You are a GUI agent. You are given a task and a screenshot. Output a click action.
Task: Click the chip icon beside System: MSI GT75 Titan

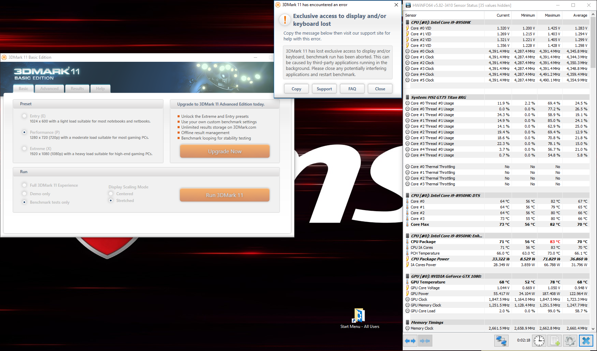click(x=408, y=97)
